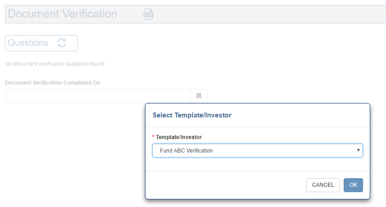Viewport: 386px width, 207px height.
Task: Select the 'Fund ABC Verification' text in dropdown
Action: [186, 151]
